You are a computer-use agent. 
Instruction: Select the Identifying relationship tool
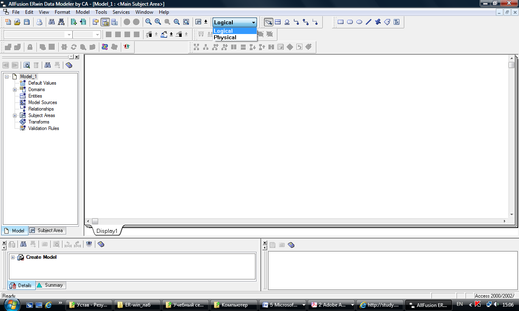point(296,22)
